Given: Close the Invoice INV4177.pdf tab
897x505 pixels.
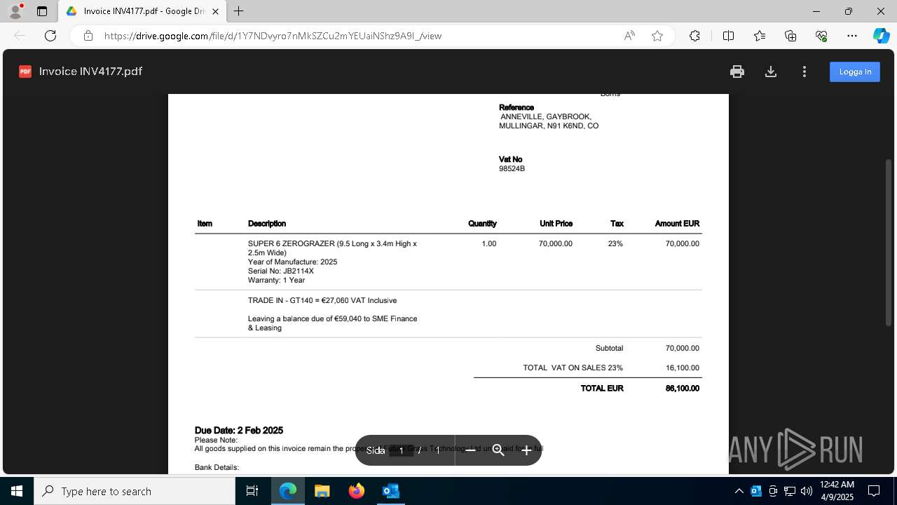Looking at the screenshot, I should 215,11.
